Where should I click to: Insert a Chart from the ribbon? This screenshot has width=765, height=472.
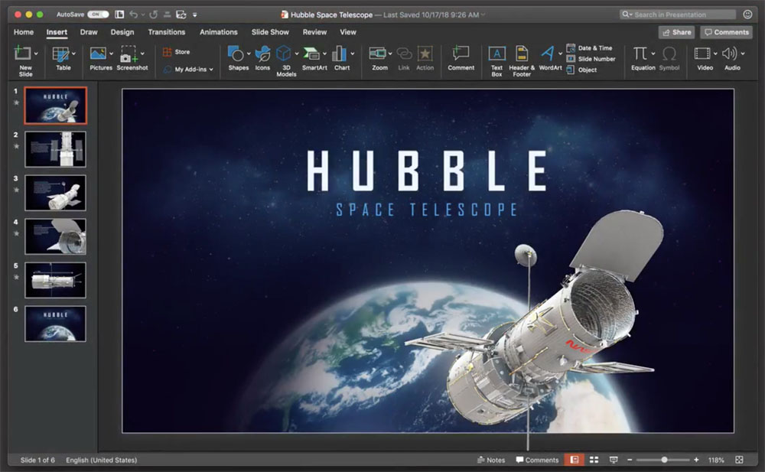(x=340, y=54)
